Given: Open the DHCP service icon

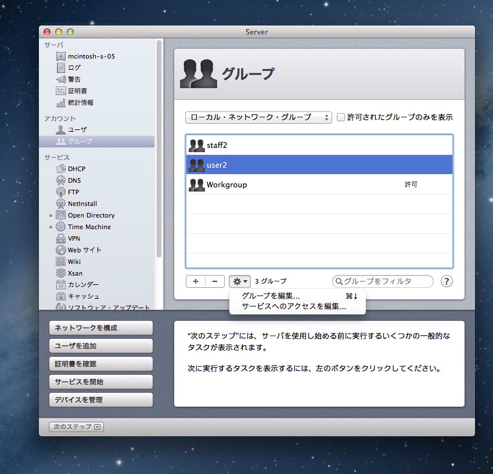Looking at the screenshot, I should click(x=61, y=169).
